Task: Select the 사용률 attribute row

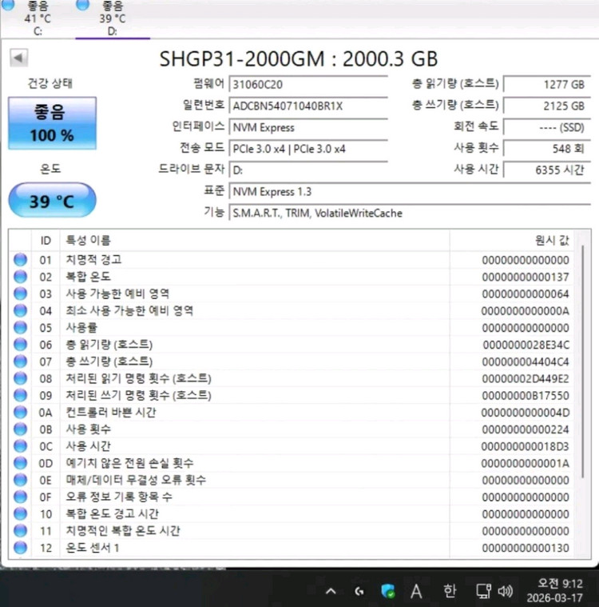Action: [292, 328]
